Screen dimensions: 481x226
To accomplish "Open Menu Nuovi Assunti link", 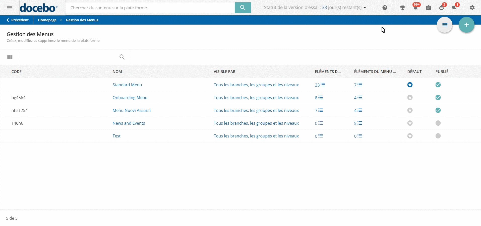I will [132, 110].
